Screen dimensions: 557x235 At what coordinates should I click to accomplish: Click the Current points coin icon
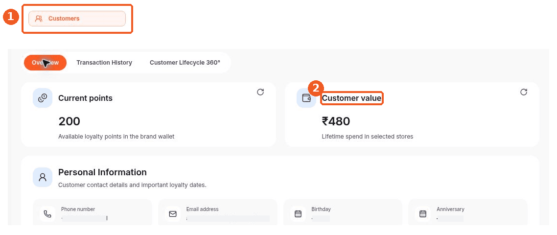click(43, 98)
